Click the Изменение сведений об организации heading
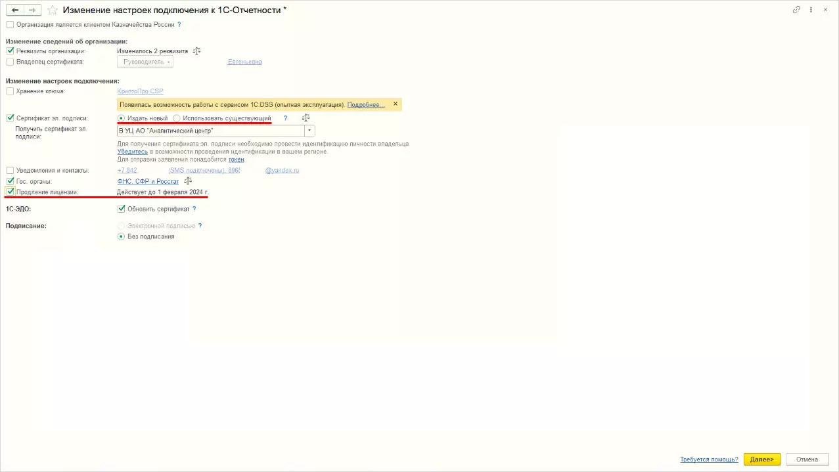 67,41
